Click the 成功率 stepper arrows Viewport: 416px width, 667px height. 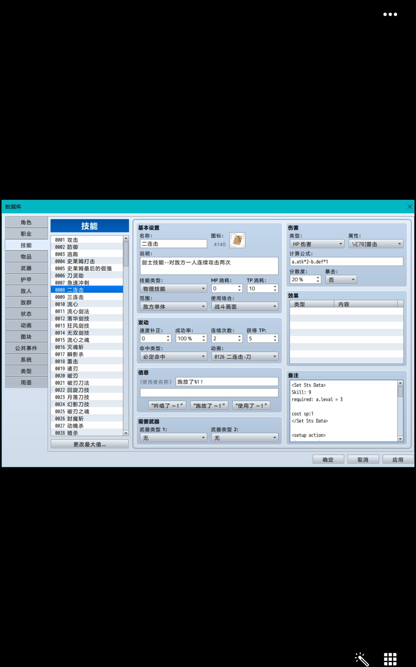(x=204, y=338)
